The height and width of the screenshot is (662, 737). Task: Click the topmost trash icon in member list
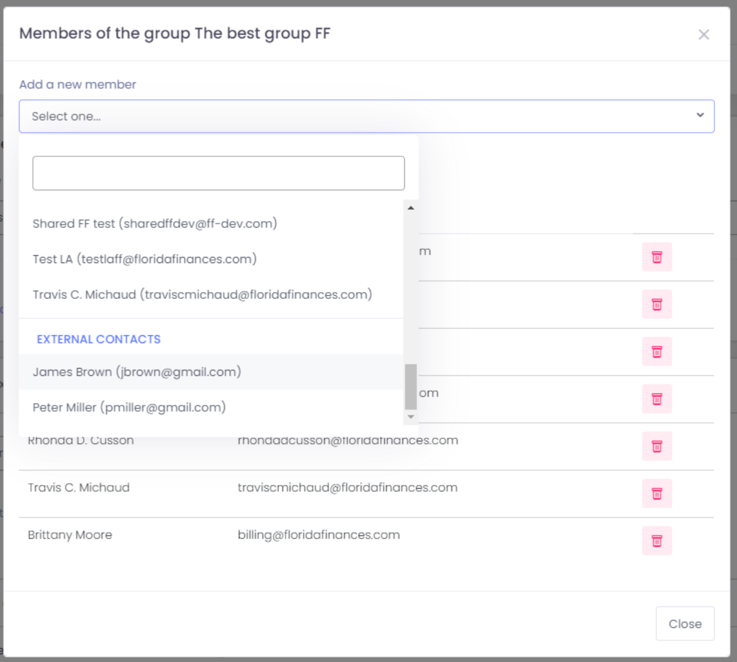(656, 257)
